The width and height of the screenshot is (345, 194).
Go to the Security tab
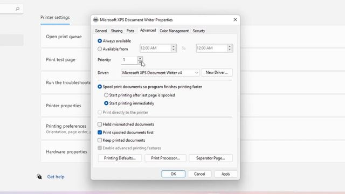point(199,31)
